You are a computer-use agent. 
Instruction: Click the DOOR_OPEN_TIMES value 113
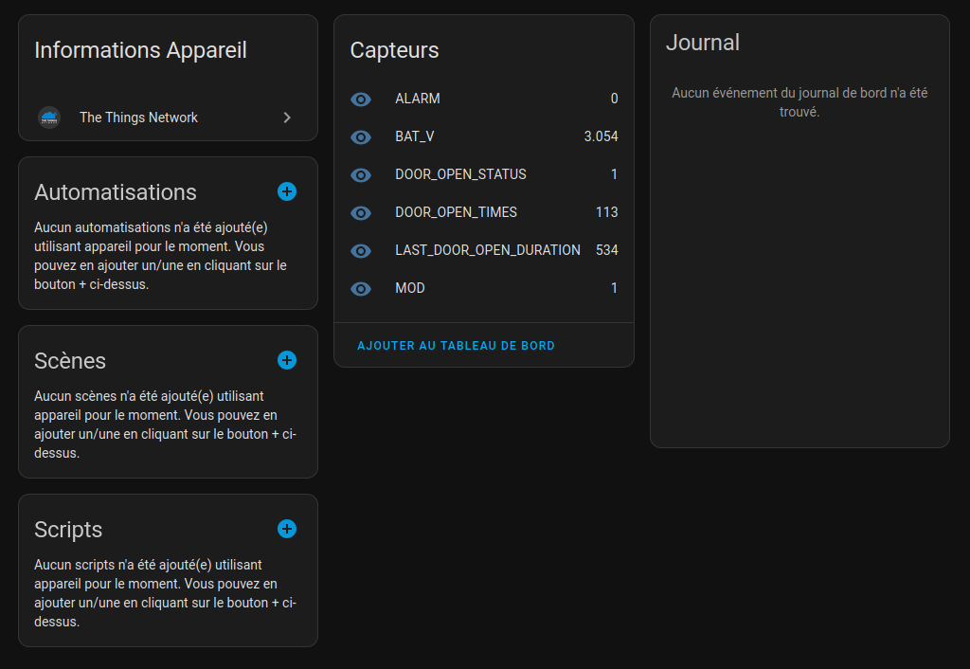(x=607, y=212)
